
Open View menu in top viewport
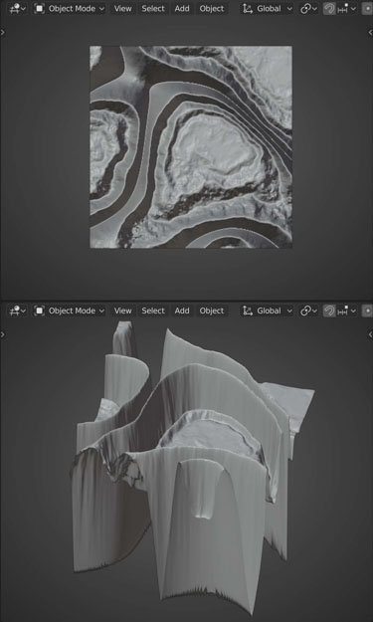123,8
